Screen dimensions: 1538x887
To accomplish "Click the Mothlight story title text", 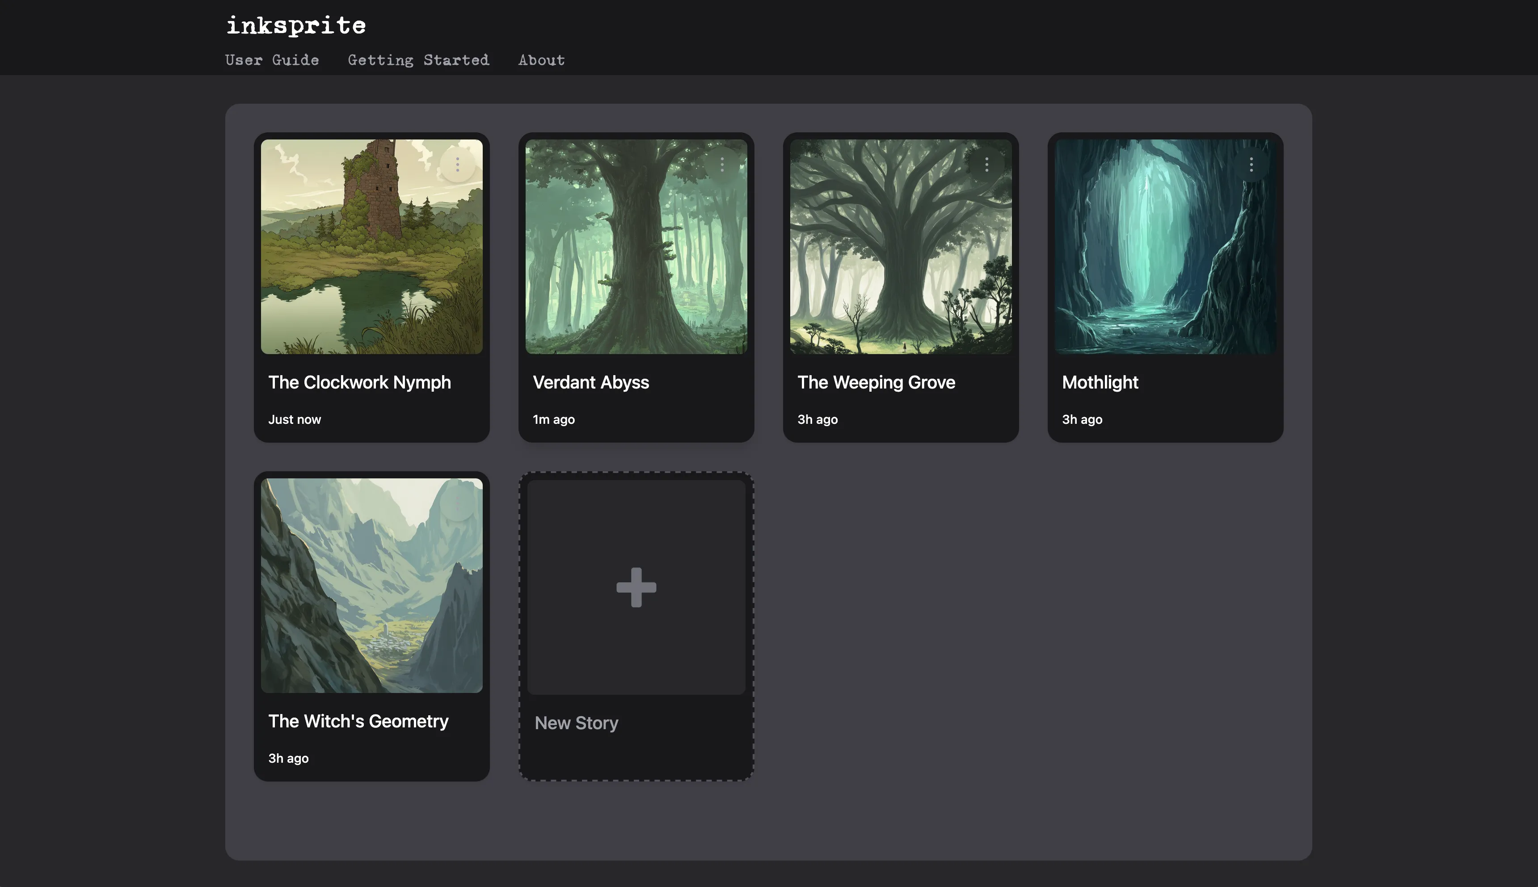I will pyautogui.click(x=1100, y=383).
